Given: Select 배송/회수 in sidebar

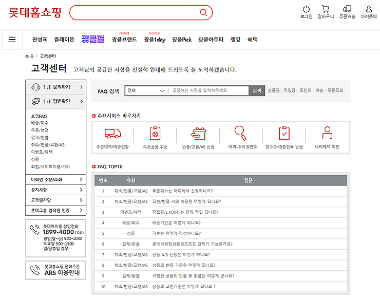Looking at the screenshot, I should coord(40,123).
